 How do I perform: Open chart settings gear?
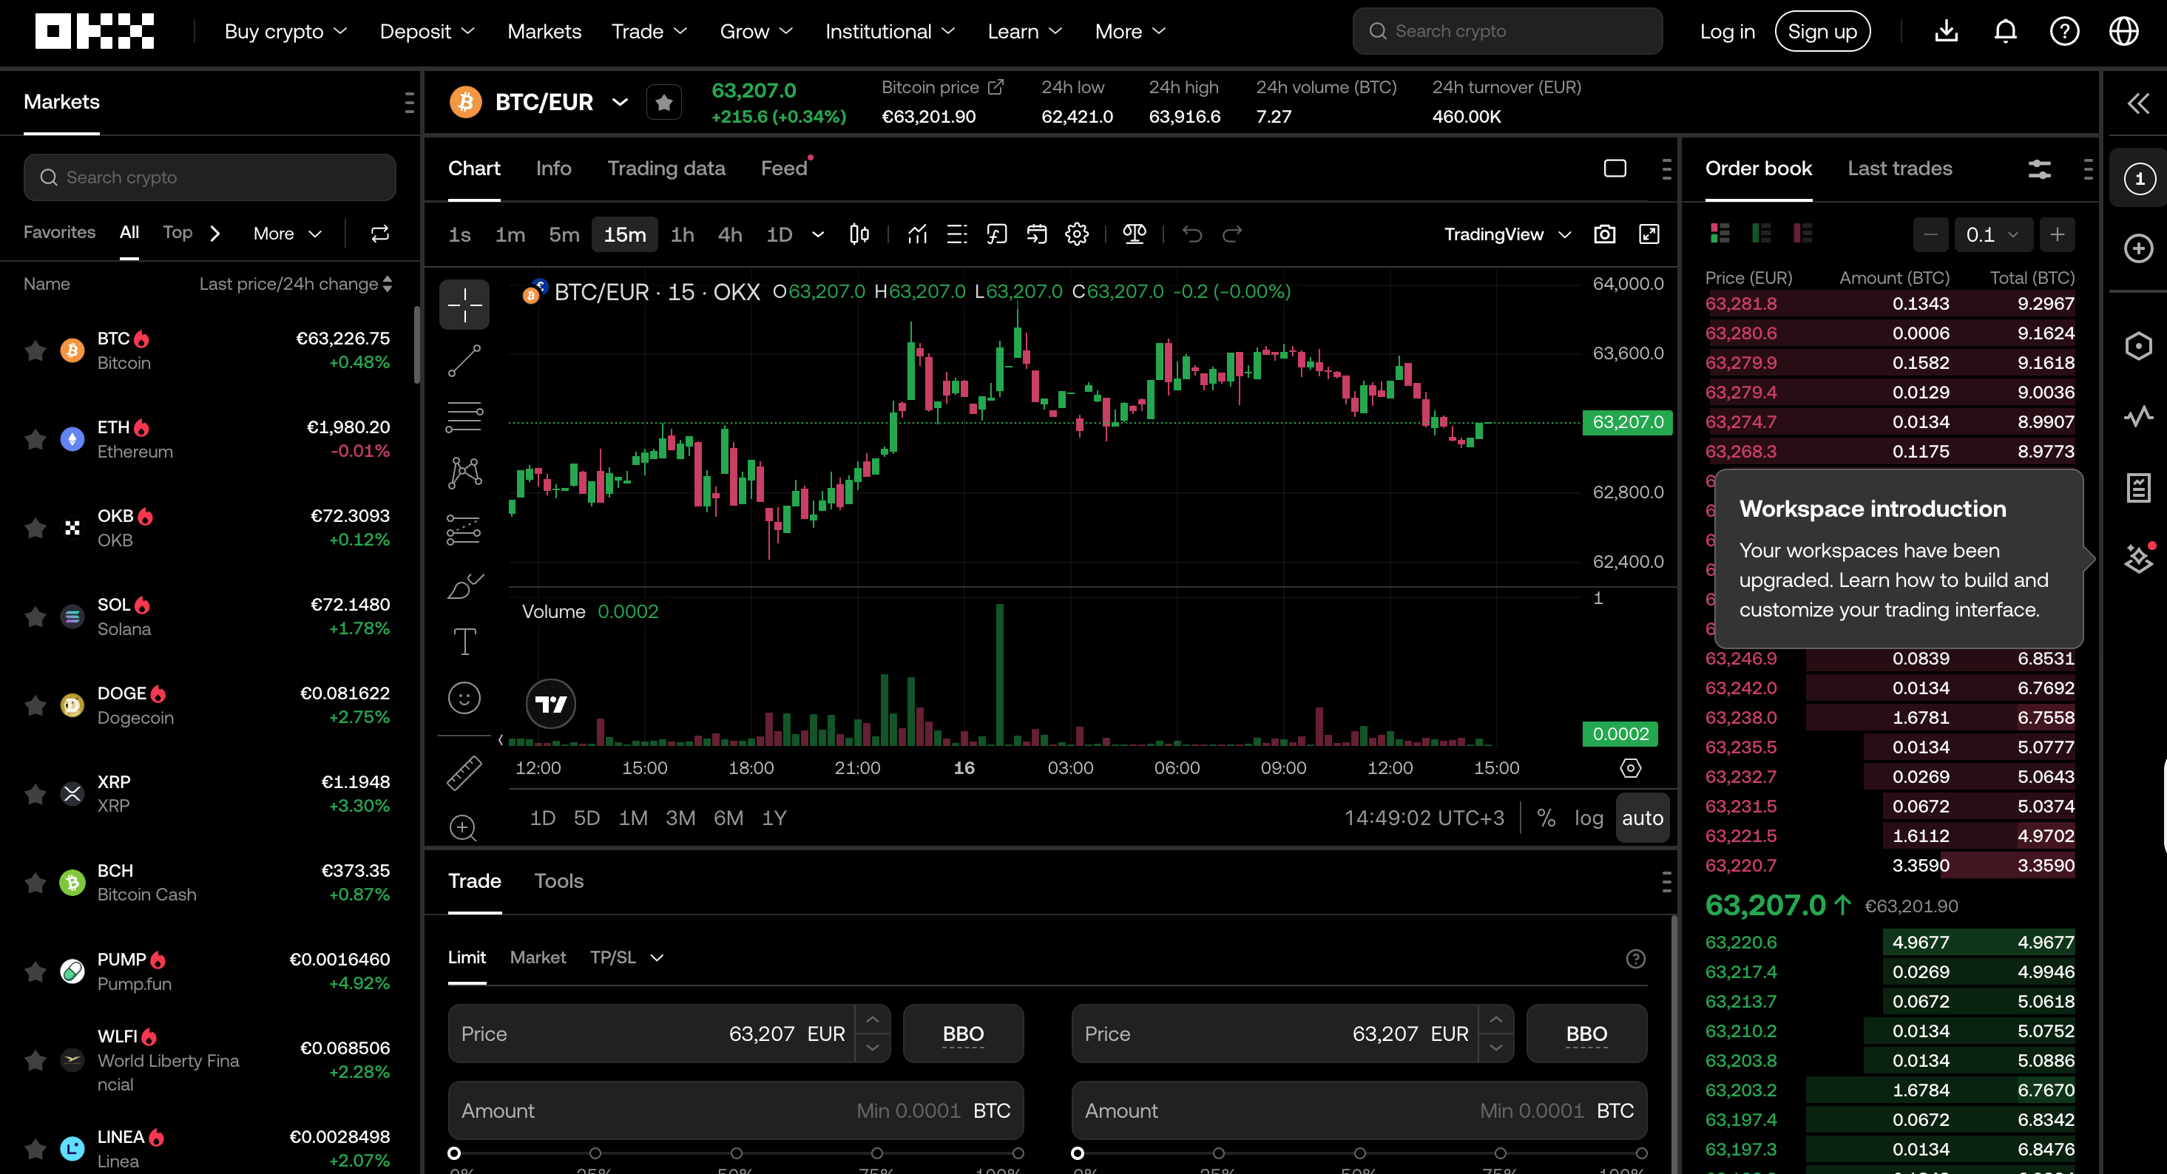[x=1077, y=234]
